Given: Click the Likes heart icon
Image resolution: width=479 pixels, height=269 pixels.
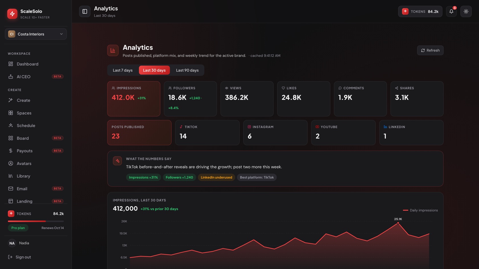Looking at the screenshot, I should click(283, 88).
